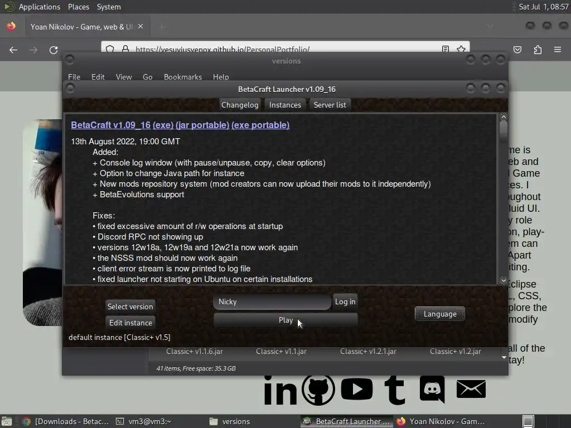Switch to Yoan Nikolov Firefox taskbar item
The width and height of the screenshot is (571, 428).
tap(441, 421)
